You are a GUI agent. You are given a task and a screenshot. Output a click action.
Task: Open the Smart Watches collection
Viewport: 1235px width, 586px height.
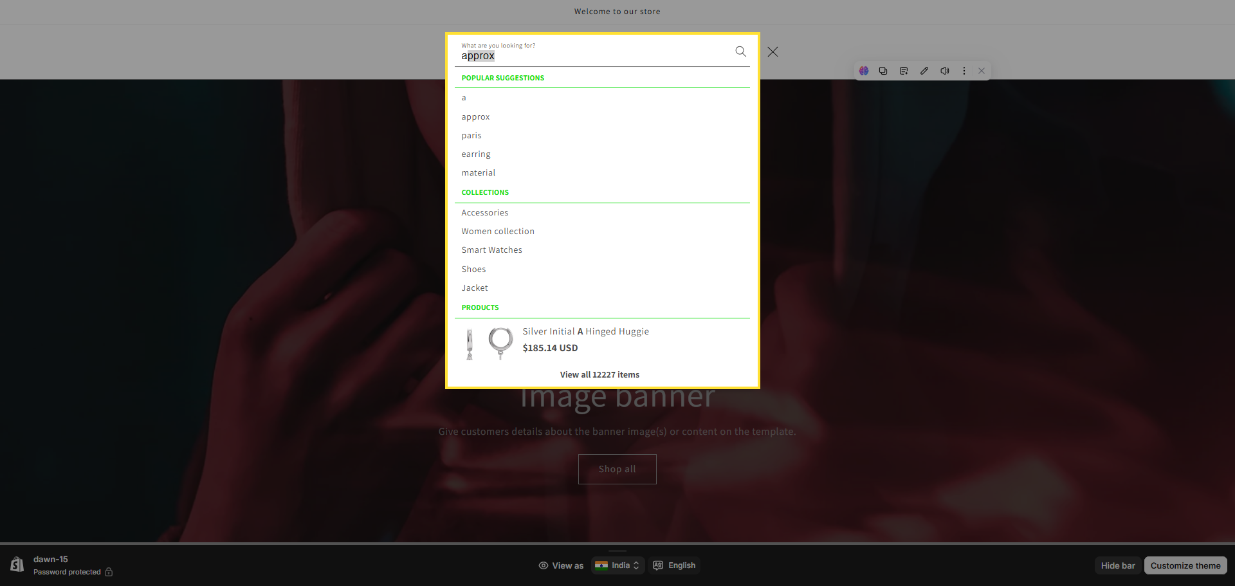coord(491,250)
